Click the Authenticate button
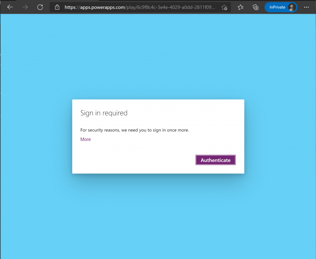Screen dimensions: 316x259 215,160
